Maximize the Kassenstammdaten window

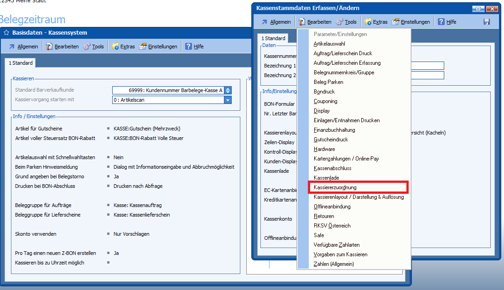[478, 8]
